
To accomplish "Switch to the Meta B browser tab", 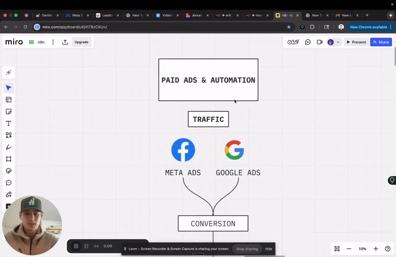I will pos(77,15).
